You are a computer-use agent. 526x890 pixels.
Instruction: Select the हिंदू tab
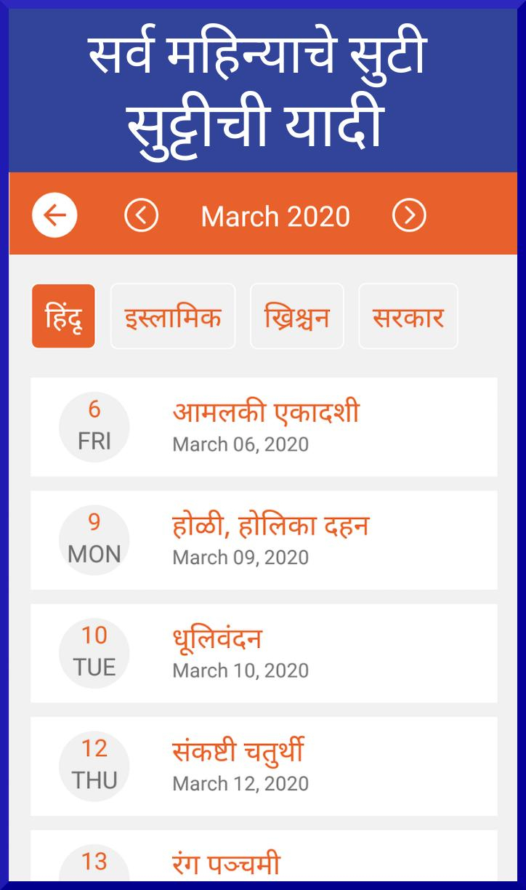point(63,316)
